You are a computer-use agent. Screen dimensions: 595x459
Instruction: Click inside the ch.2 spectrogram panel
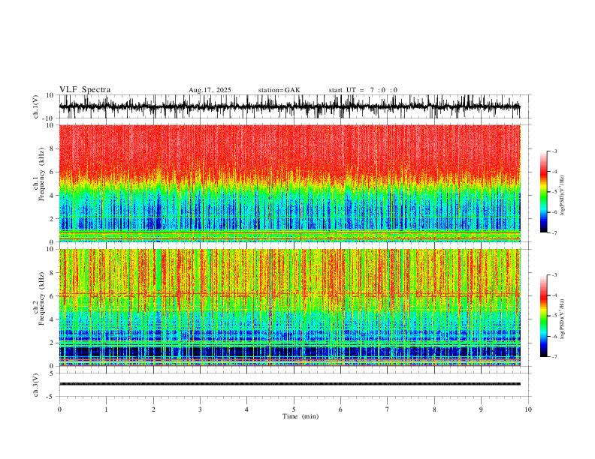click(289, 307)
